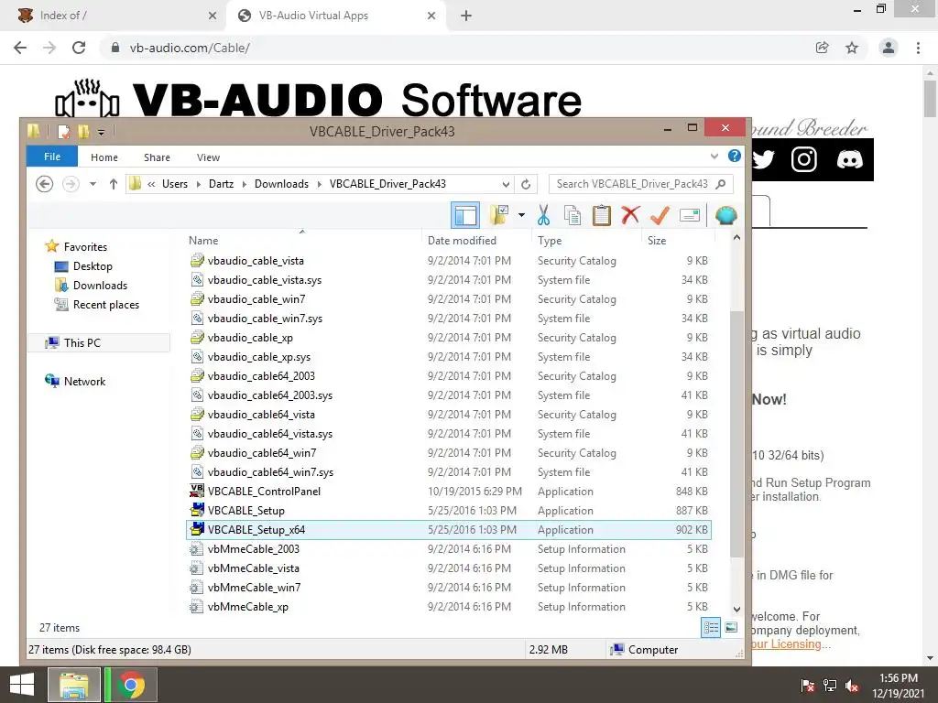Sort by the Name column header
This screenshot has width=938, height=703.
tap(203, 241)
